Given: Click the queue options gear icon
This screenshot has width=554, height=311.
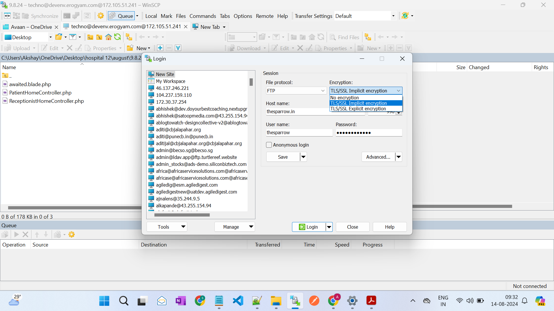Looking at the screenshot, I should pos(72,235).
